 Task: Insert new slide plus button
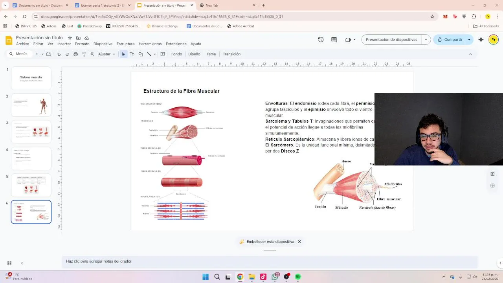(x=37, y=54)
